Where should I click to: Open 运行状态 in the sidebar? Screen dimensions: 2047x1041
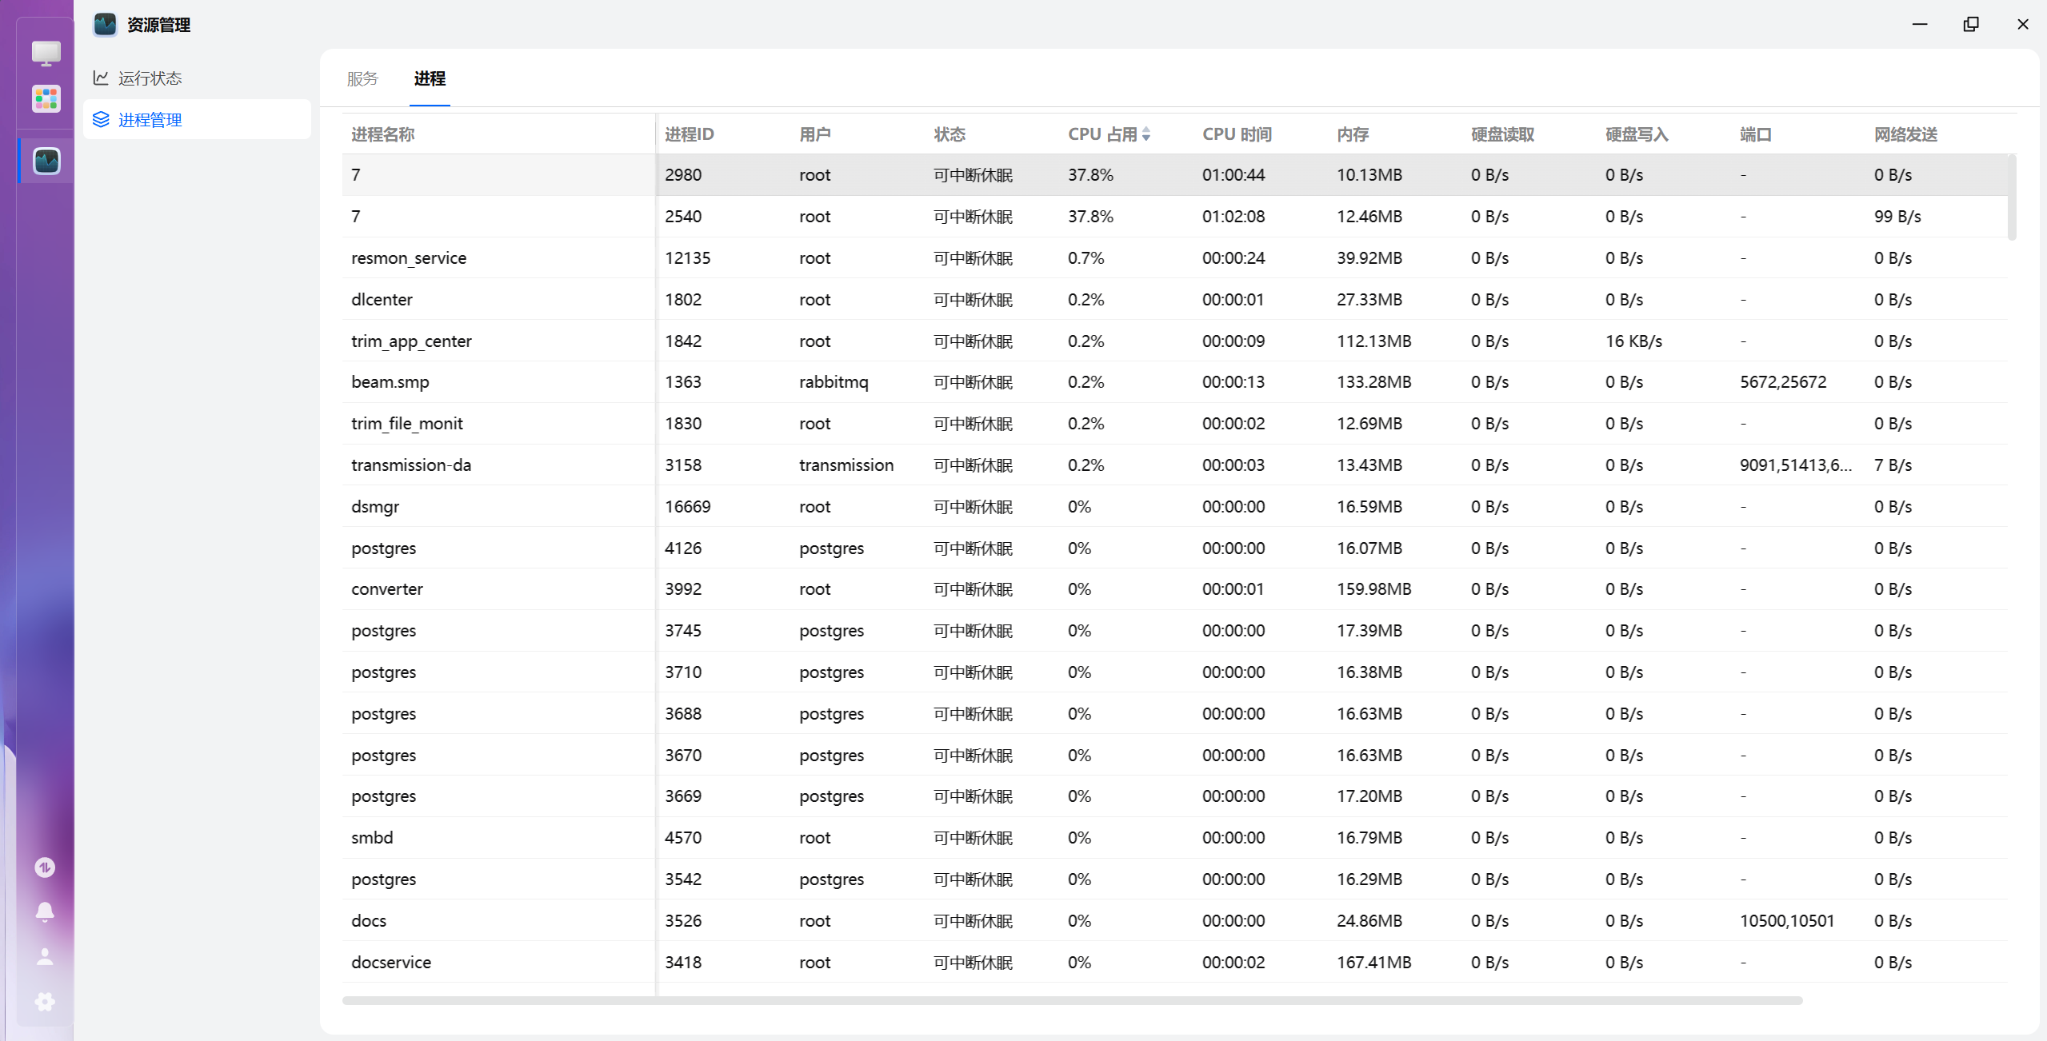(150, 78)
